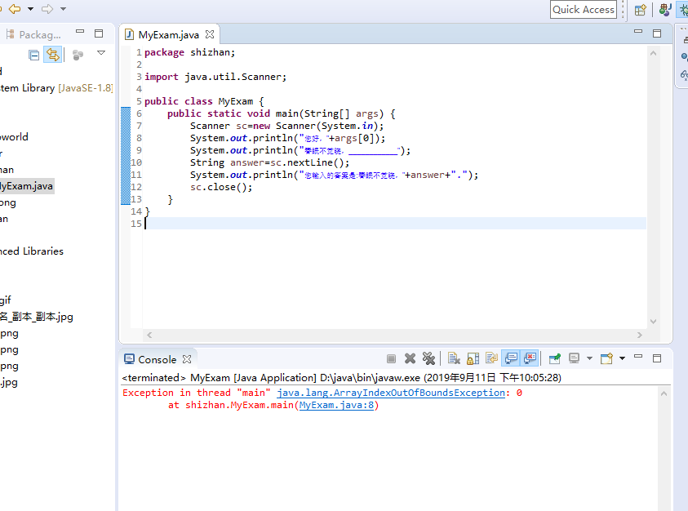Click the terminated MyExam launch description text

[x=342, y=378]
